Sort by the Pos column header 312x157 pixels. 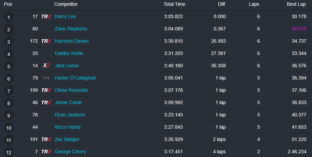tap(8, 4)
